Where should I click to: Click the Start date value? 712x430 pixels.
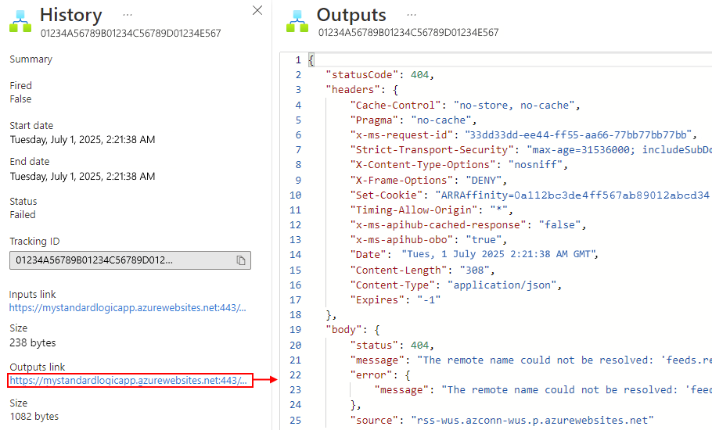[x=82, y=140]
